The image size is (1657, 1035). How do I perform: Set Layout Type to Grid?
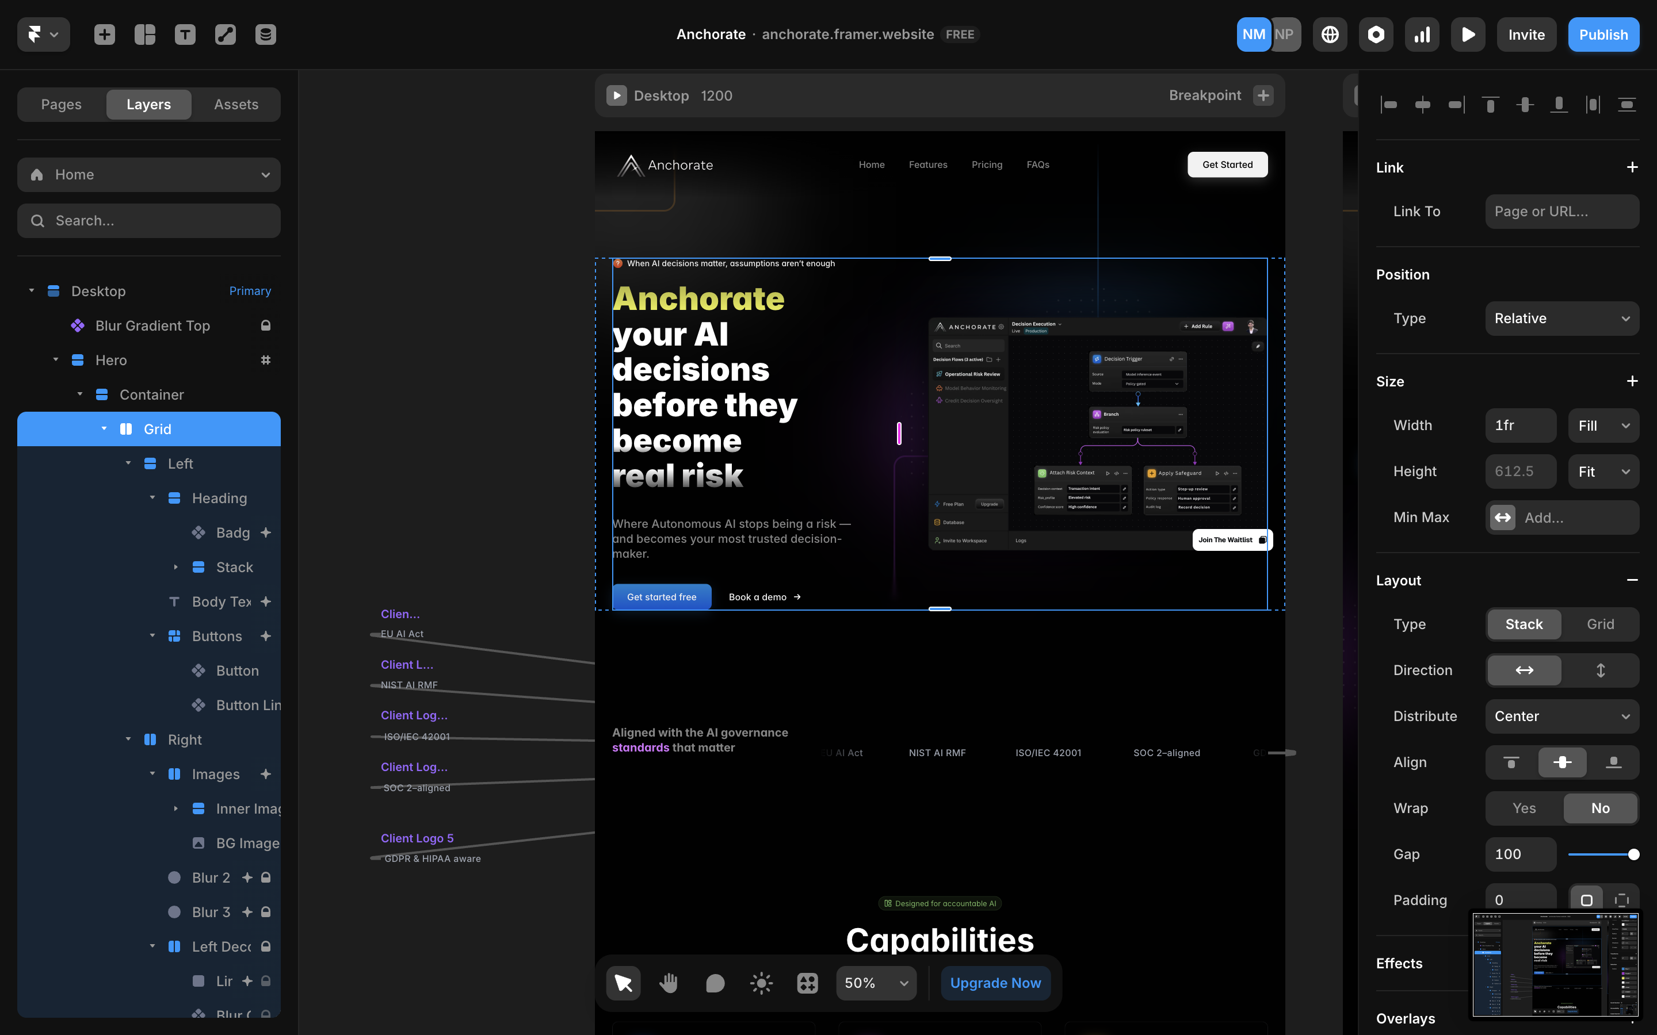(x=1600, y=624)
